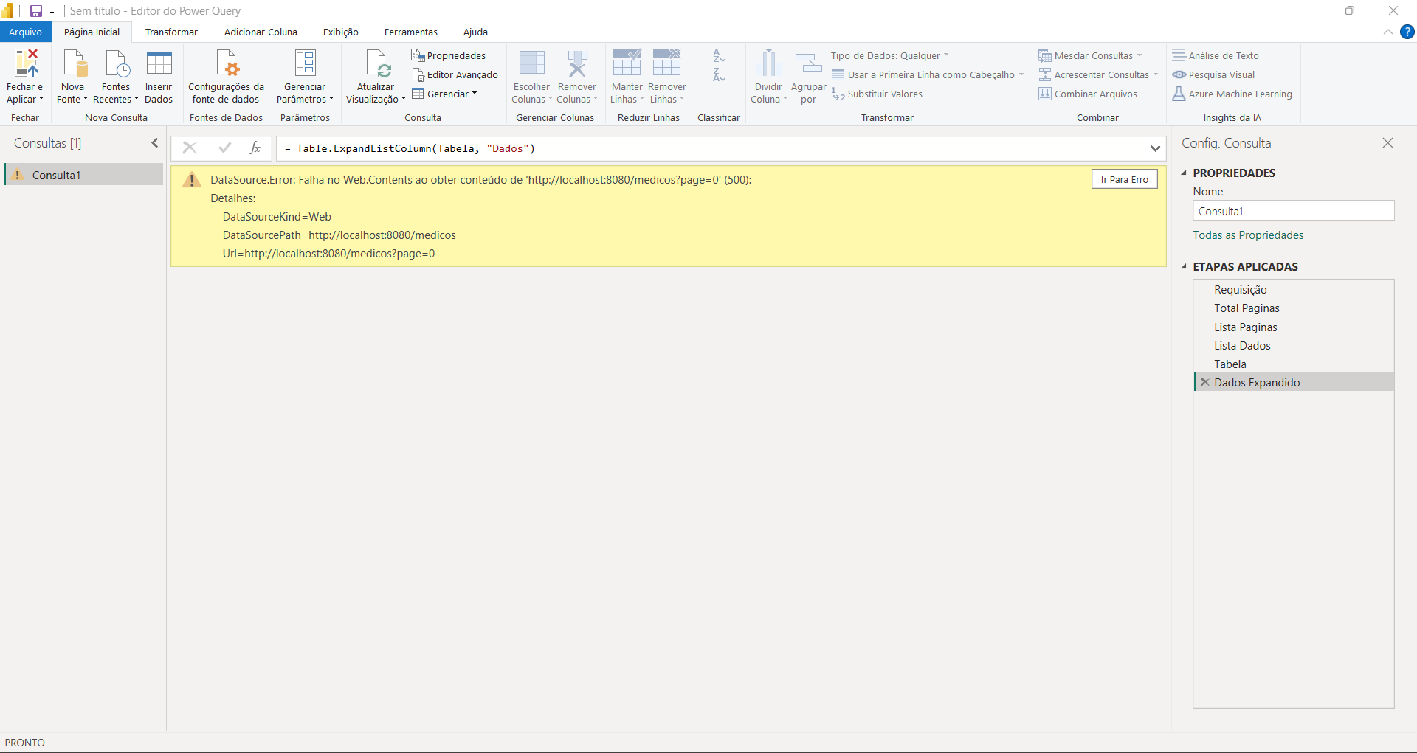The image size is (1417, 753).
Task: Open Fontes Recentes icon
Action: coord(117,63)
